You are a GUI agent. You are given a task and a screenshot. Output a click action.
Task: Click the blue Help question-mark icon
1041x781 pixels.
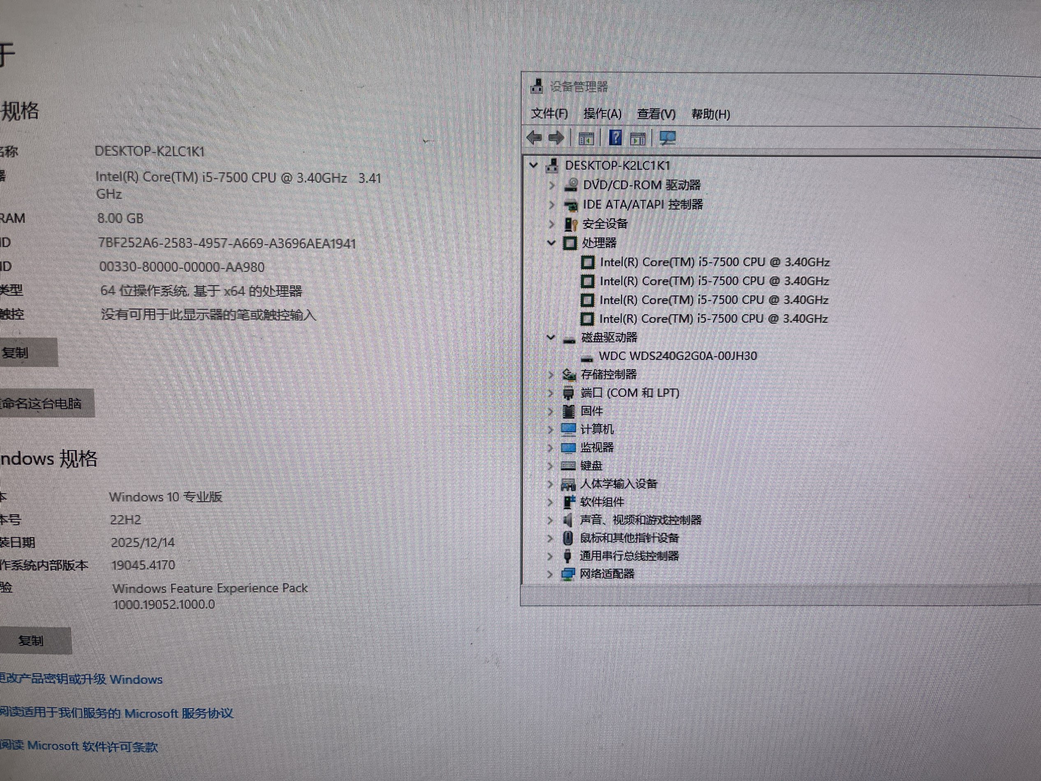615,138
